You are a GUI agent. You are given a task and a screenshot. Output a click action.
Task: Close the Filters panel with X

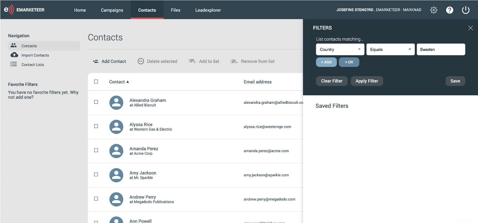tap(471, 28)
